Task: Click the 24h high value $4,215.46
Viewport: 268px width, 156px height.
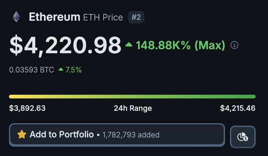Action: pos(238,108)
